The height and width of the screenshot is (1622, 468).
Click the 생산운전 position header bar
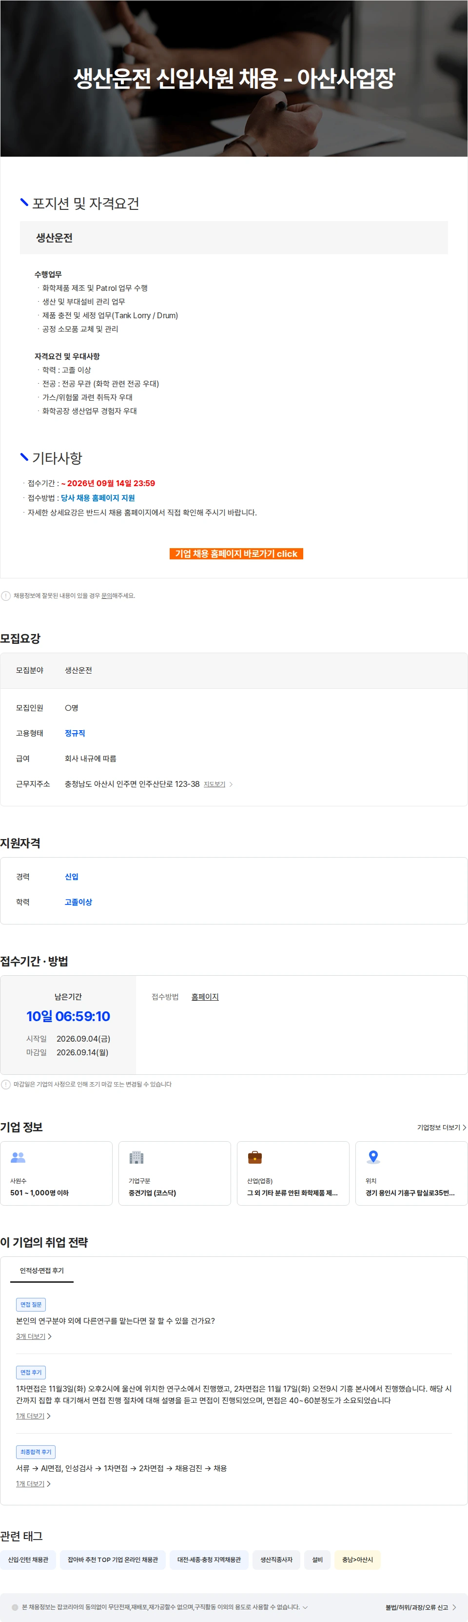tap(234, 237)
